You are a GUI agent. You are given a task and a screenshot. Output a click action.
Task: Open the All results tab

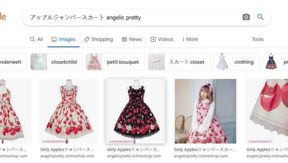pos(36,39)
